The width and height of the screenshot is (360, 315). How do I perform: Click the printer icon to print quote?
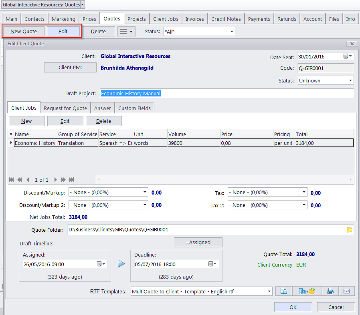[x=330, y=291]
